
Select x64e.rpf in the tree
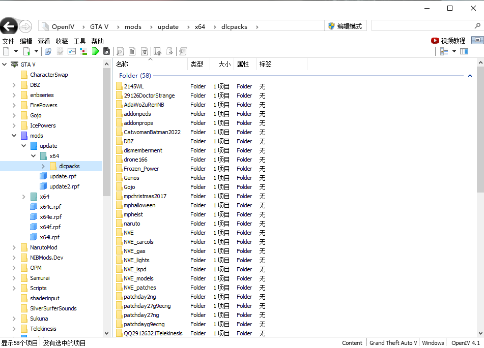click(x=50, y=217)
